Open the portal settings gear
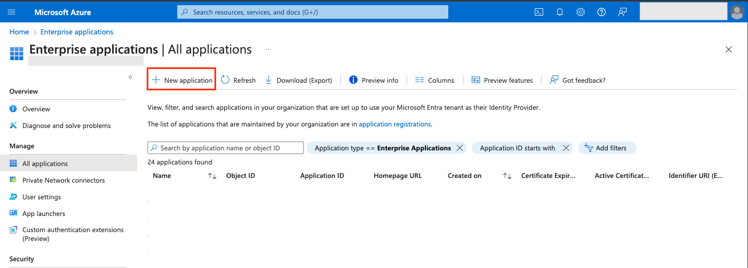The height and width of the screenshot is (268, 748). 581,12
